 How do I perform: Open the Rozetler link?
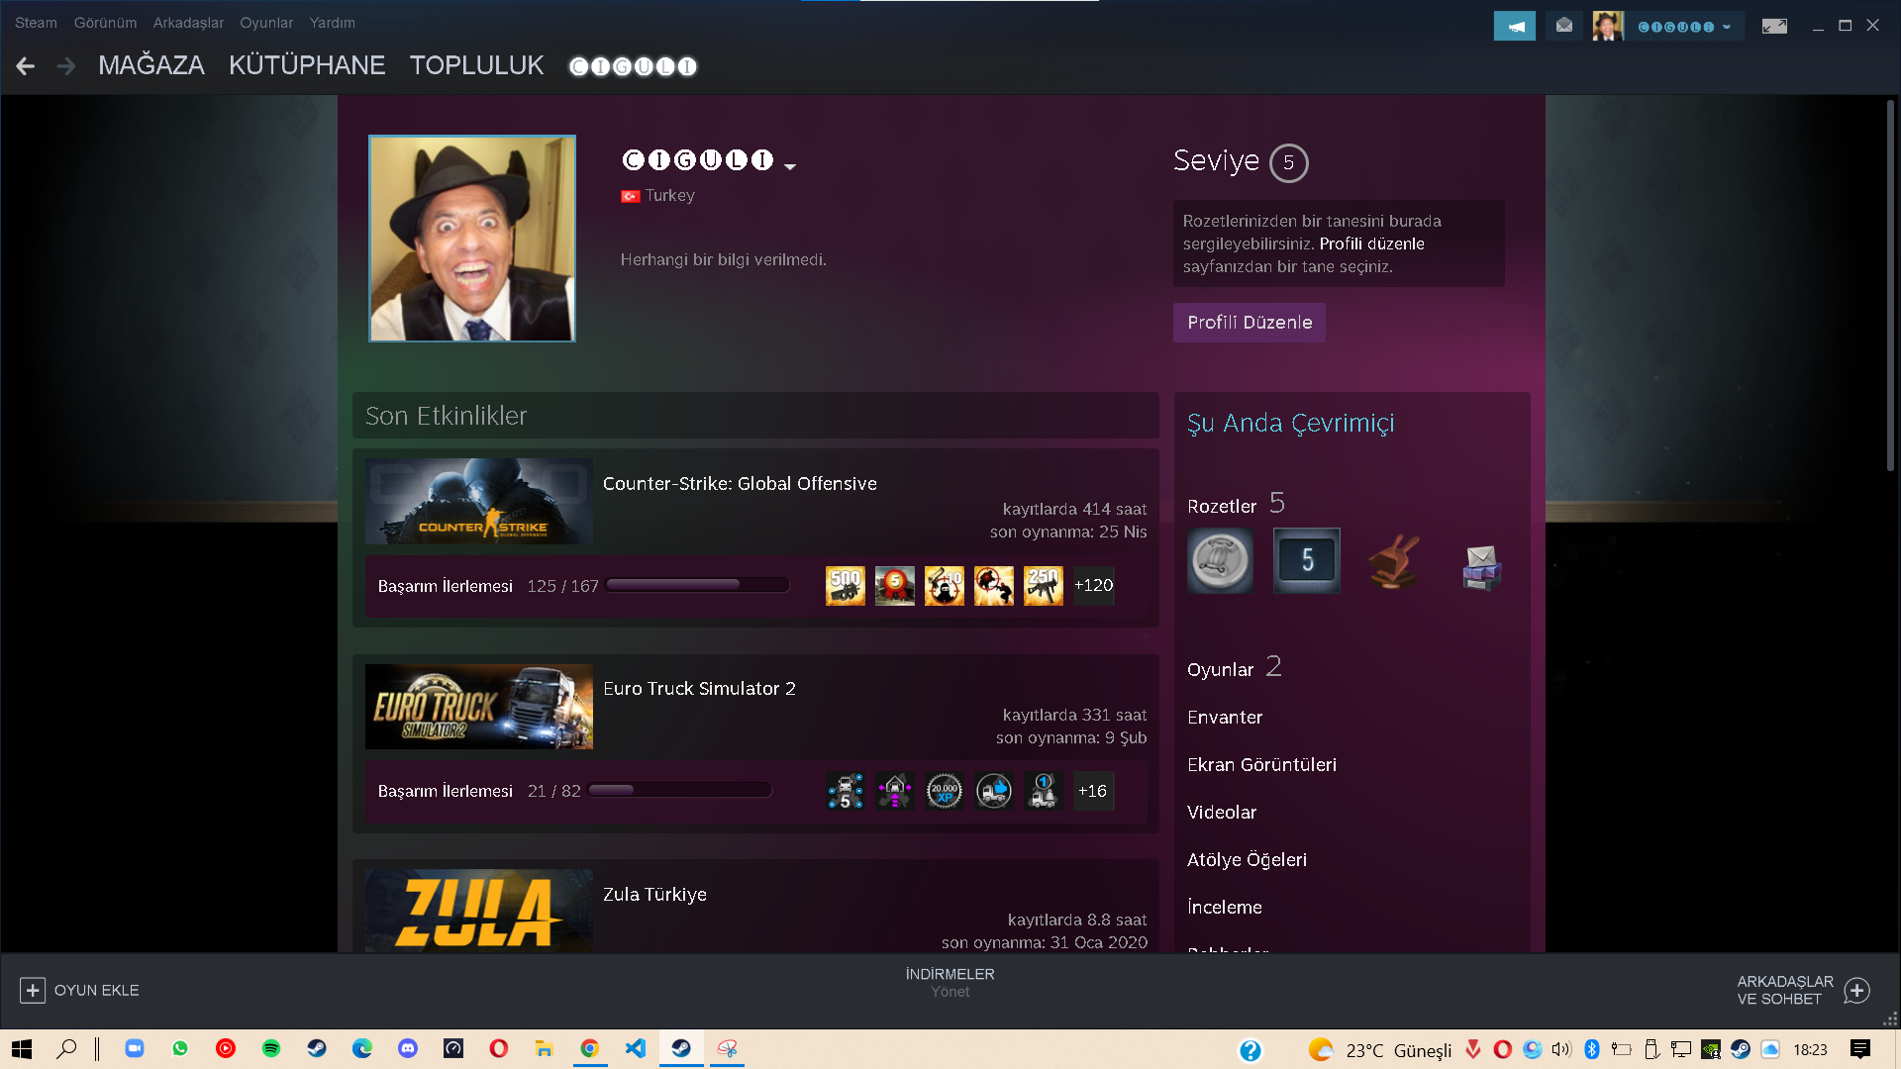click(1222, 506)
